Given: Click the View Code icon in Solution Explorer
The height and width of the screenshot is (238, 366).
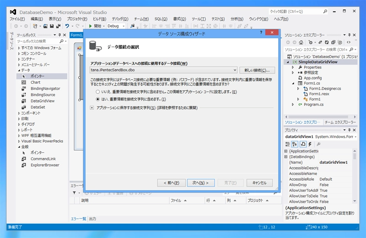Looking at the screenshot, I should [349, 42].
